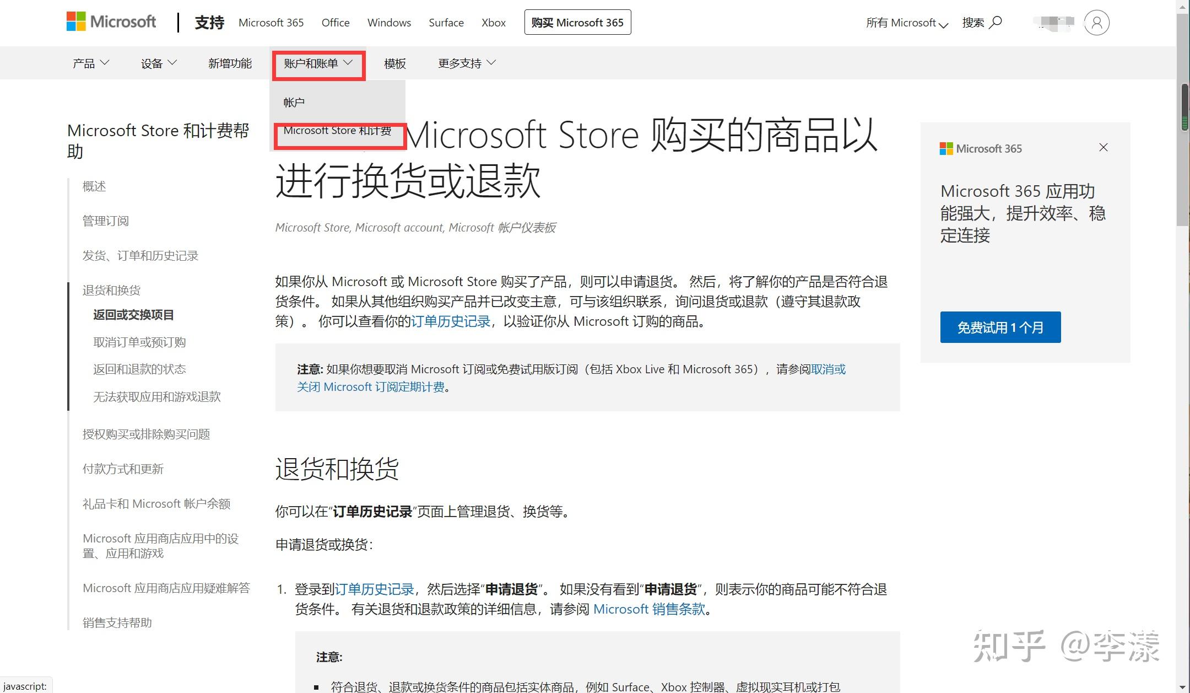Select 礼品卡和 Microsoft 帐户余额 in sidebar
Screen dimensions: 1190x693
tap(156, 504)
